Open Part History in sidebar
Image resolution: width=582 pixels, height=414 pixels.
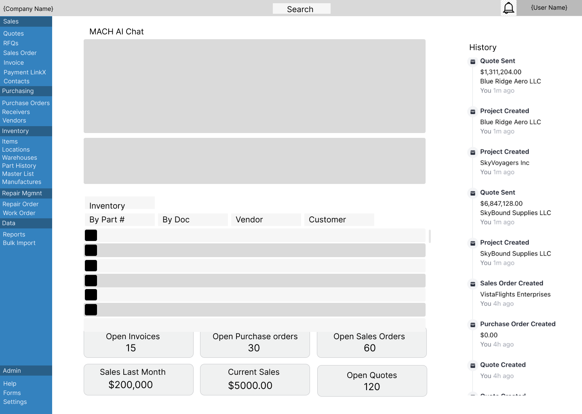point(19,166)
